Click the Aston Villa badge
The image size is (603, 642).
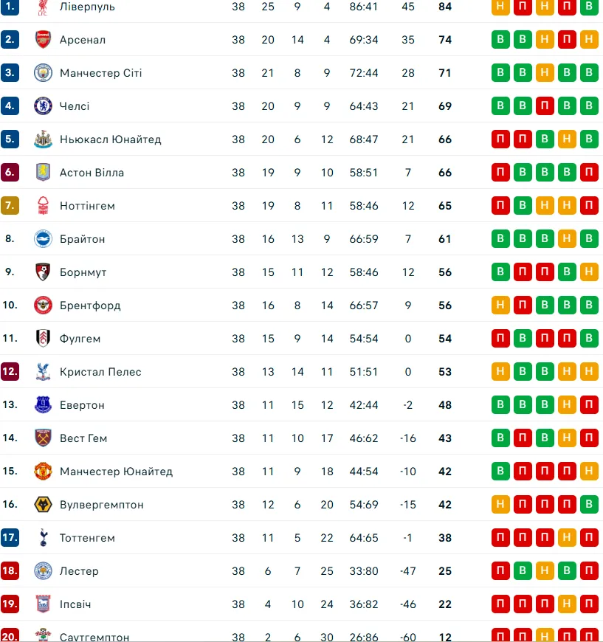click(x=43, y=173)
